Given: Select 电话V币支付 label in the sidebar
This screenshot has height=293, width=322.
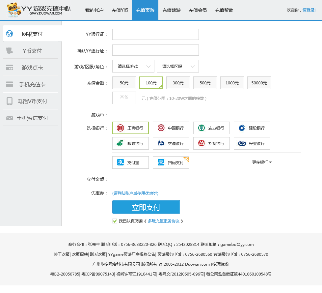Looking at the screenshot, I should click(x=32, y=101).
